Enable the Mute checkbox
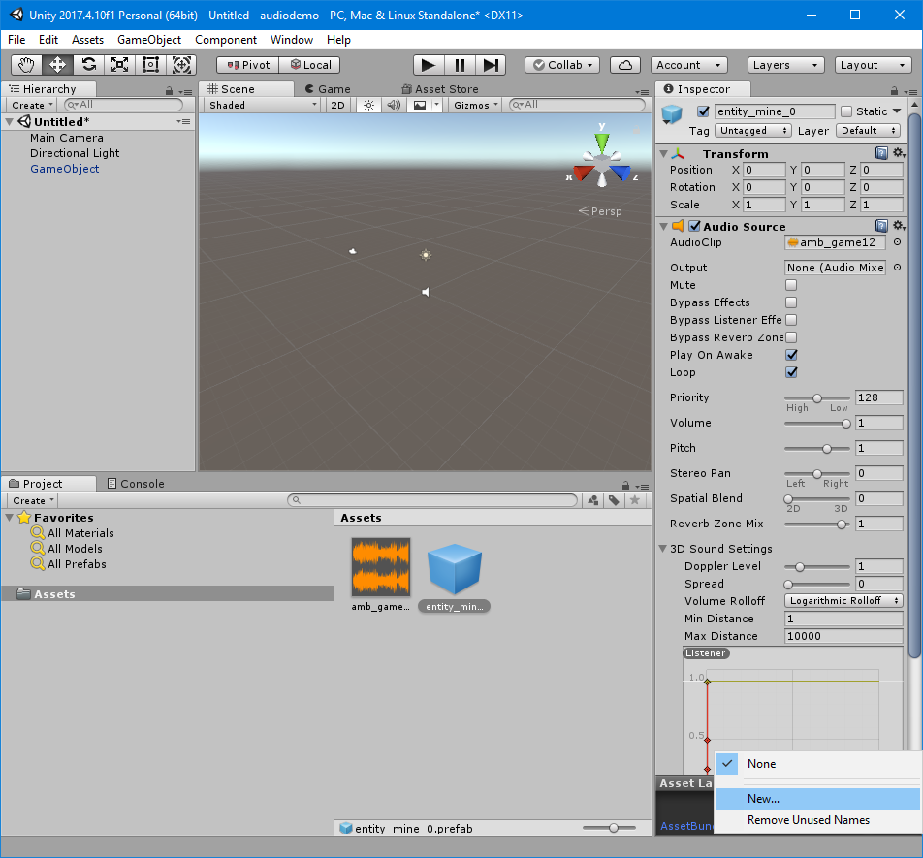The image size is (923, 858). [x=791, y=285]
